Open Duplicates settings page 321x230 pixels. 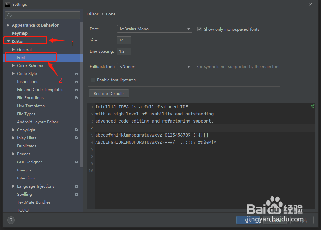coord(27,146)
